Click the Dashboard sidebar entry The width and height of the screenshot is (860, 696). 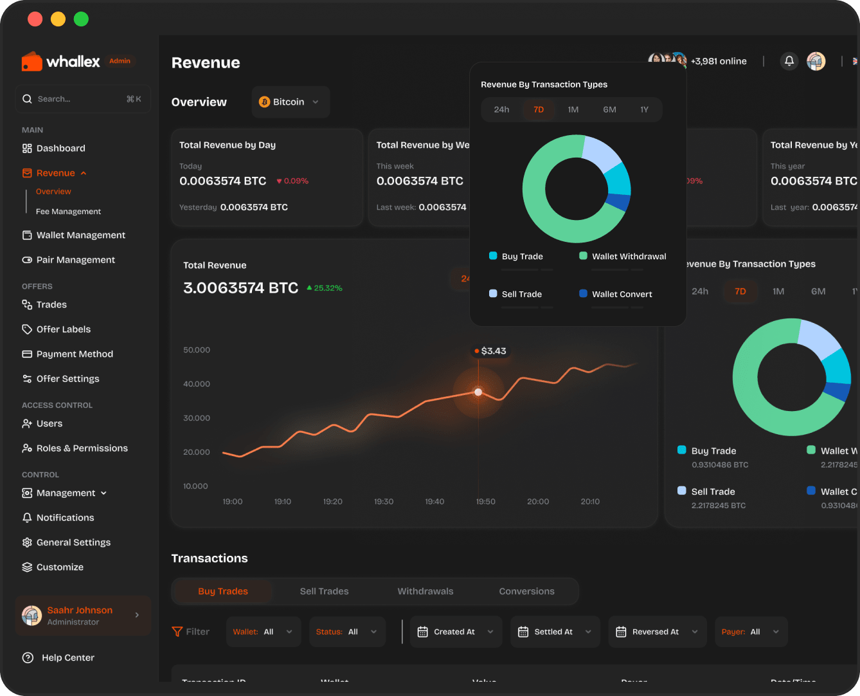tap(60, 148)
